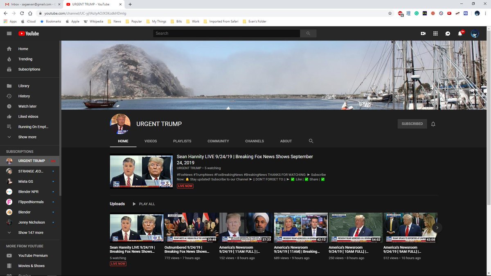Open Trending in sidebar
Screen dimensions: 491x276
coord(30,59)
